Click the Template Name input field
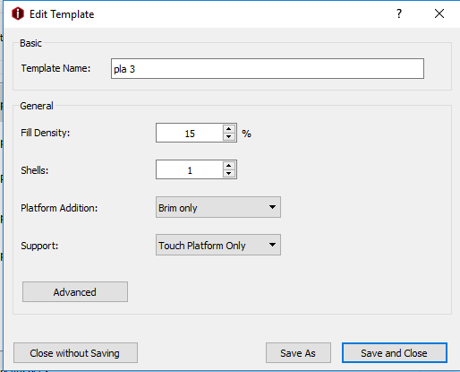The image size is (460, 372). (268, 69)
